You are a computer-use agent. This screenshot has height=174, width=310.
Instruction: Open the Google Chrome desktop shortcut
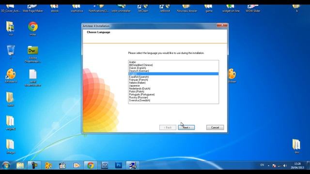click(33, 29)
